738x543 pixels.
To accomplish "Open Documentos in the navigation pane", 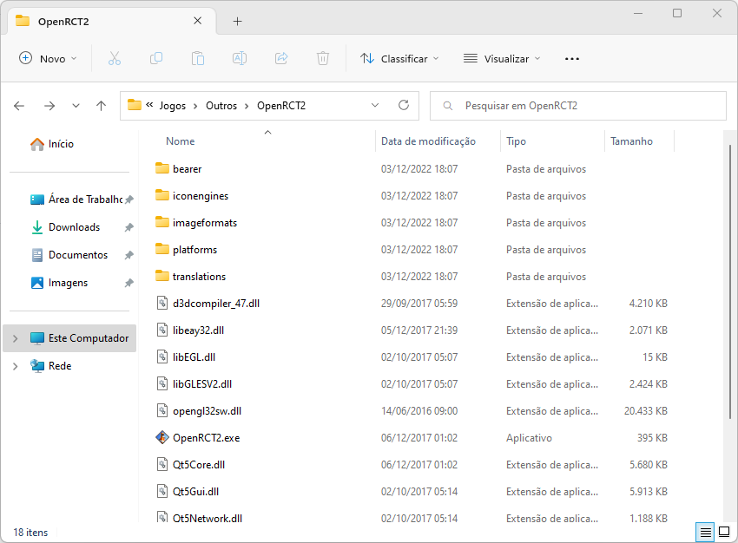I will tap(78, 255).
